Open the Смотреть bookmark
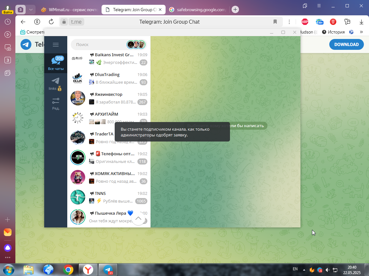 coord(32,32)
